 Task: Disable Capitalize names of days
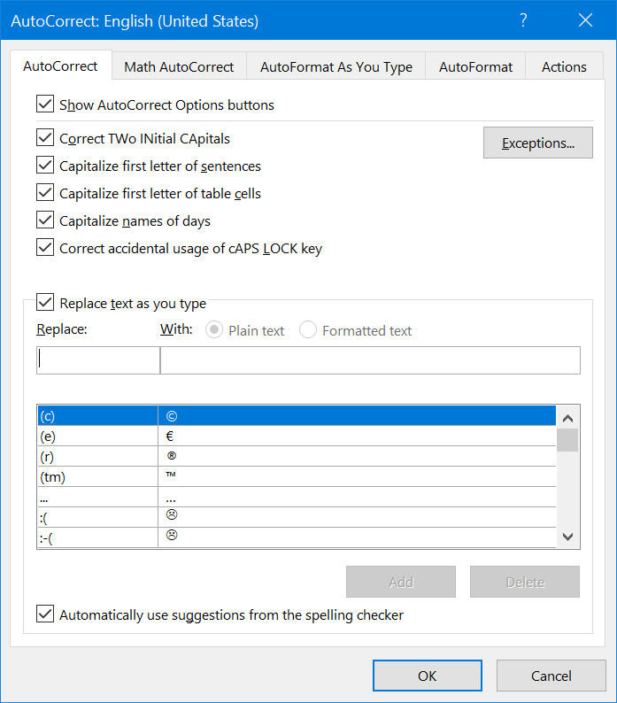point(45,220)
